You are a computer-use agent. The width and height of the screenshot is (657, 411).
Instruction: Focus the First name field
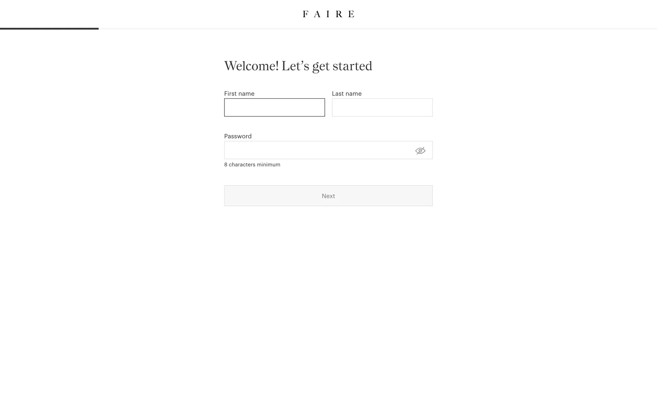274,108
